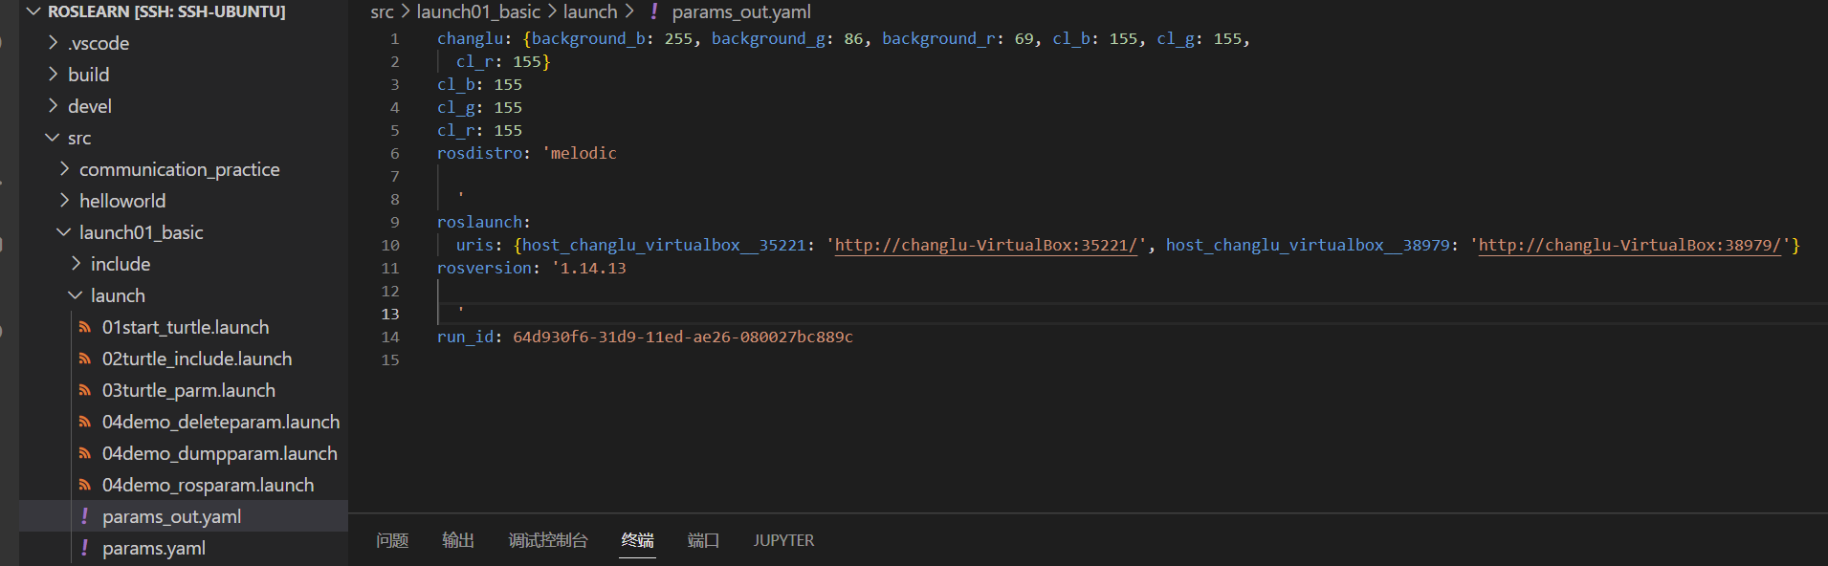This screenshot has width=1828, height=566.
Task: Click the YAML file icon in the breadcrumb
Action: 653,11
